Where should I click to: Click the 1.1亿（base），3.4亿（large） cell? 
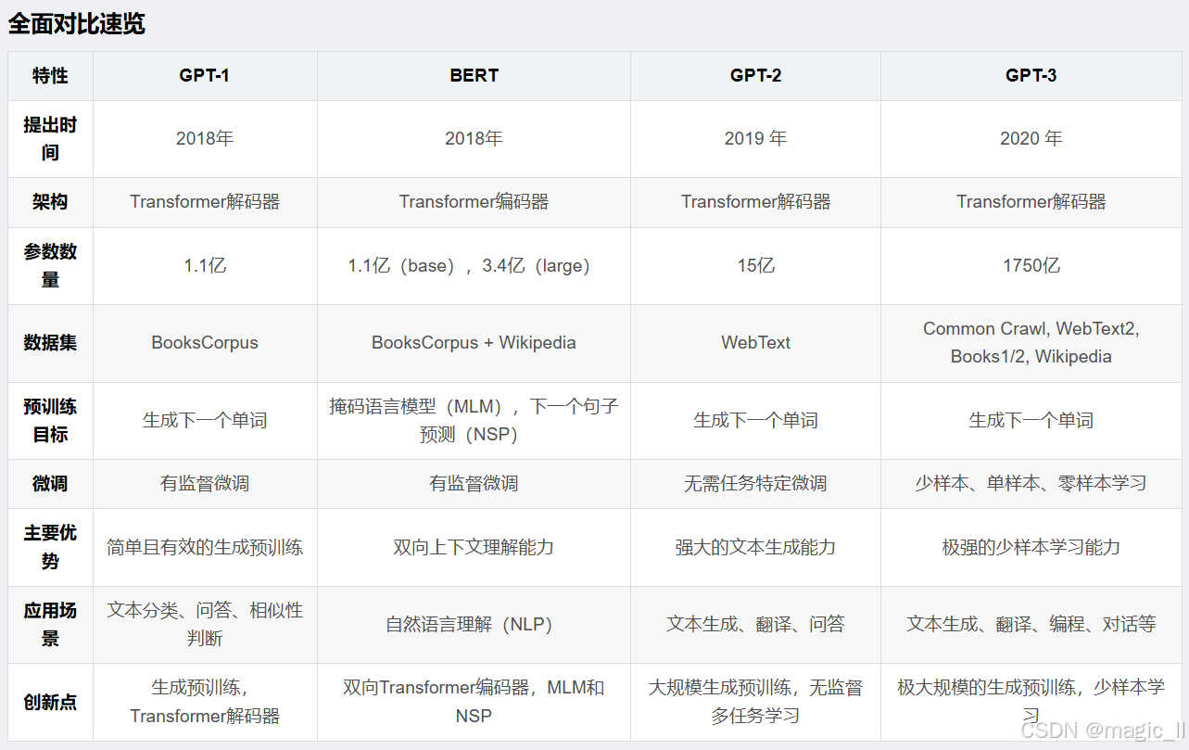[x=474, y=266]
